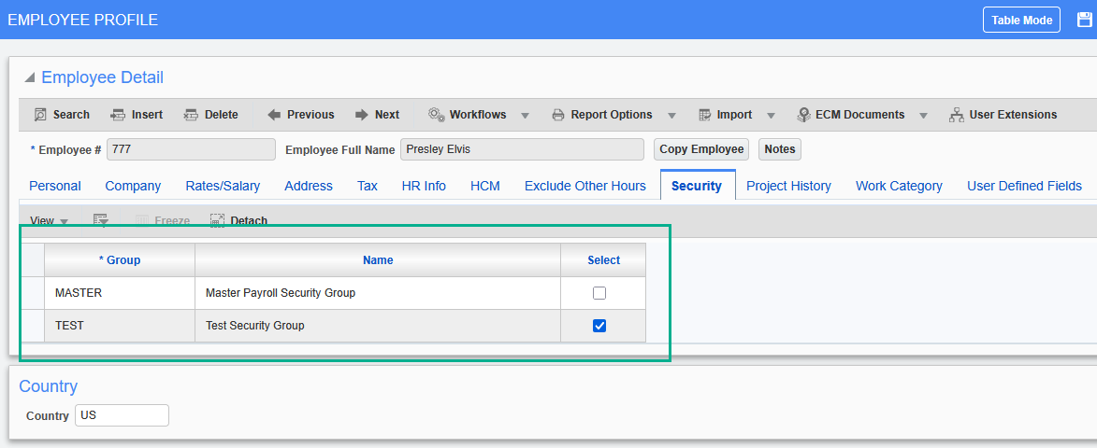Open the Import dropdown arrow
1097x448 pixels.
pyautogui.click(x=771, y=116)
